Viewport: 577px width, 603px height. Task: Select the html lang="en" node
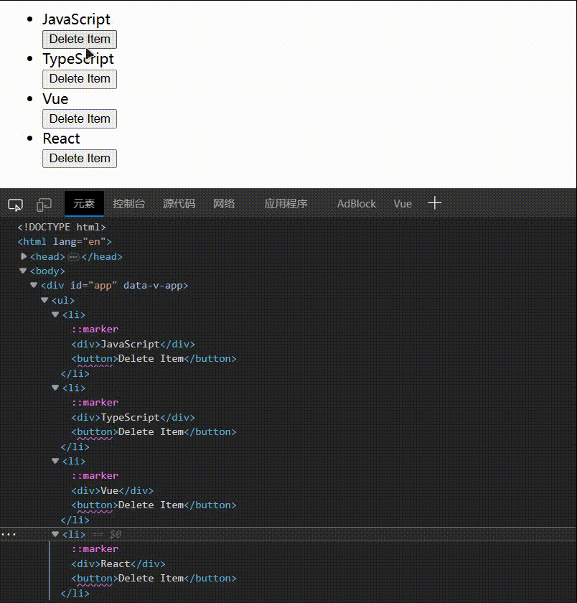(65, 242)
